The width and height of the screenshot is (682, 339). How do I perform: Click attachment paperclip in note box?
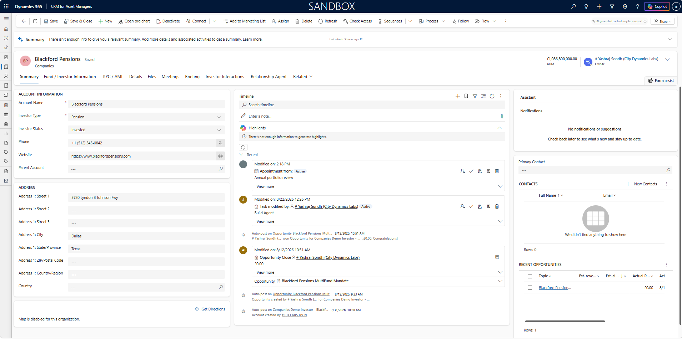click(x=502, y=116)
